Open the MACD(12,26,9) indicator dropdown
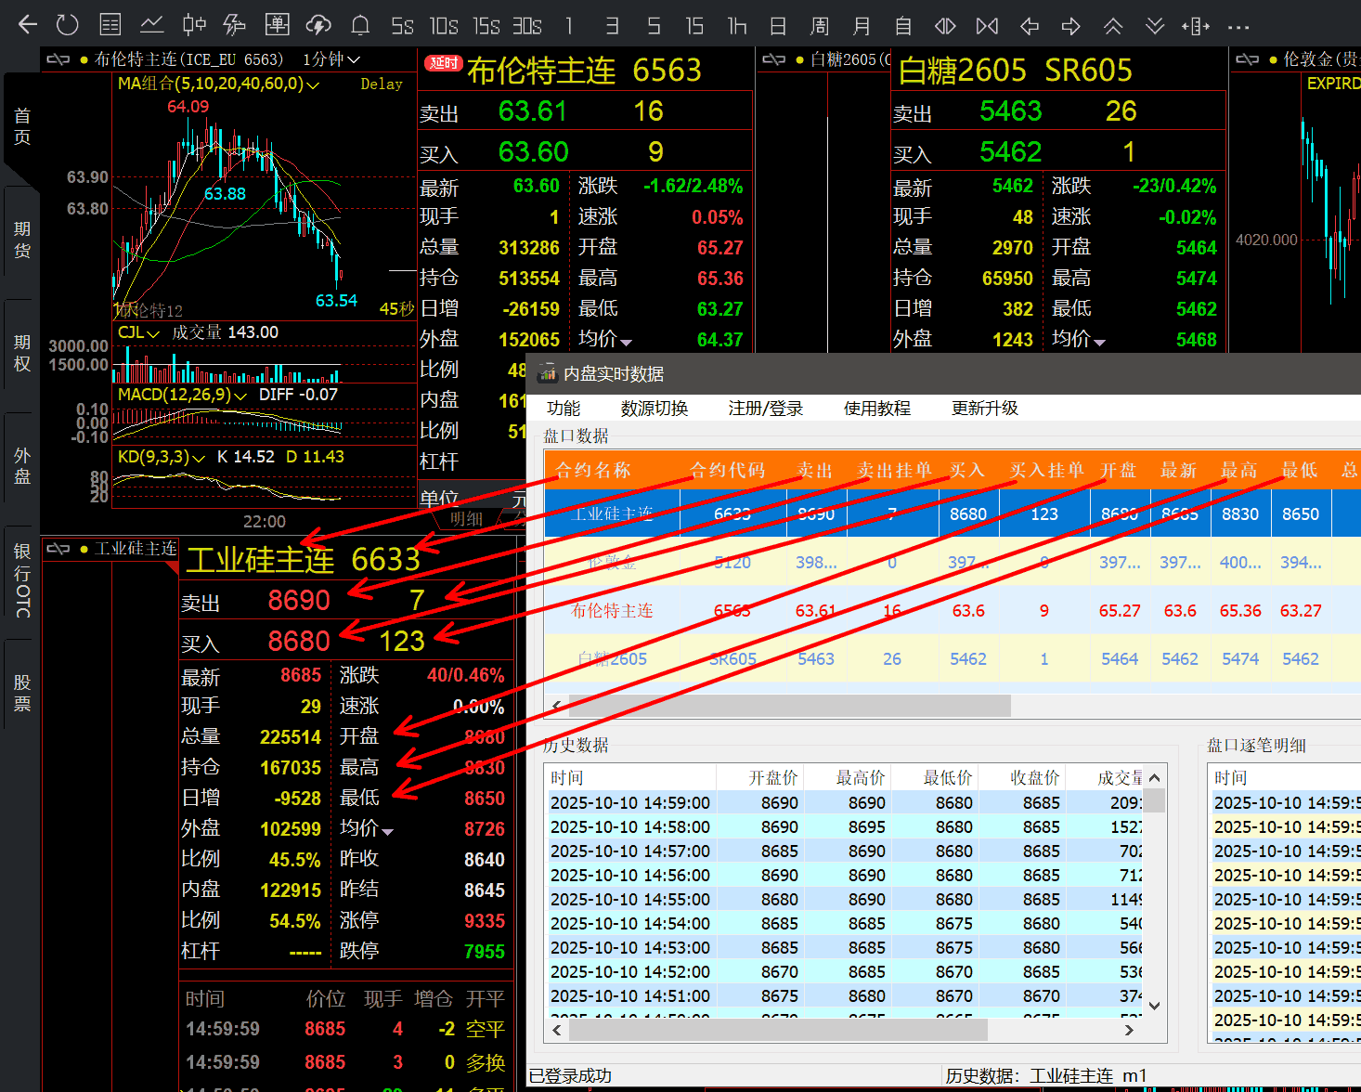Image resolution: width=1361 pixels, height=1092 pixels. click(240, 396)
